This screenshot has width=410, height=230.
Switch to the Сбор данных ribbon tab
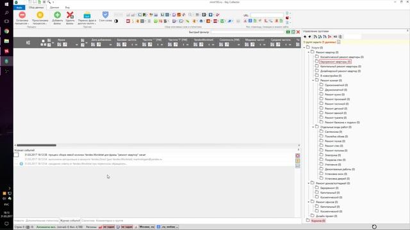point(36,8)
